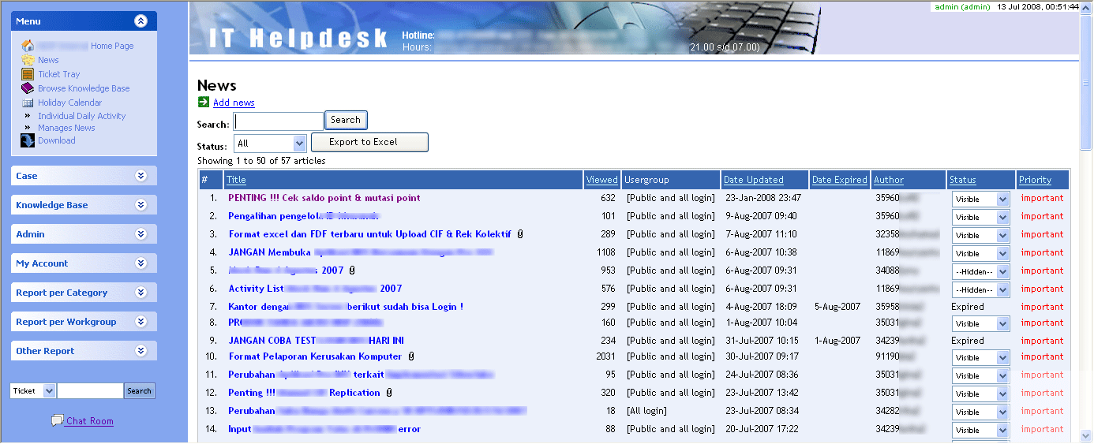
Task: Click the green arrow icon beside Add news
Action: pos(204,103)
